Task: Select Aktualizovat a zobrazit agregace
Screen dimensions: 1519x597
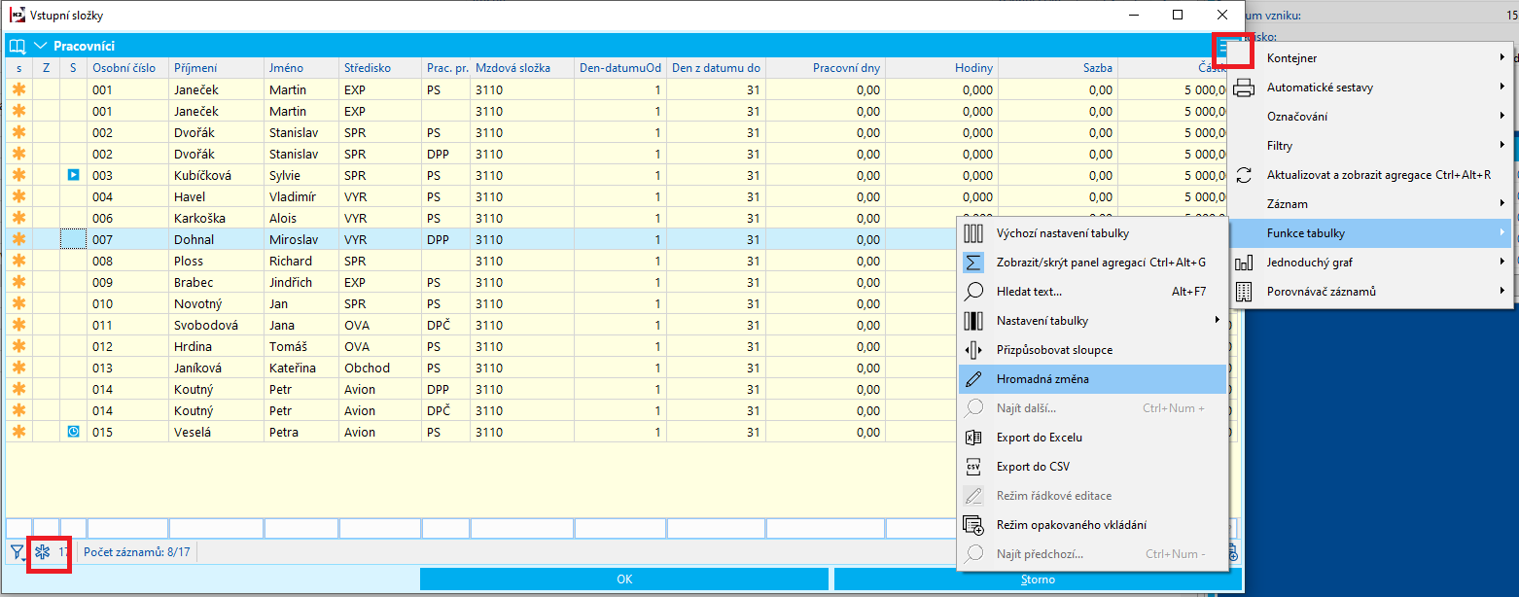Action: 1371,175
